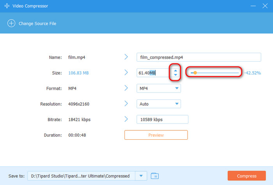Click the arrow icon in the Format row
The image size is (273, 185).
[x=126, y=88]
